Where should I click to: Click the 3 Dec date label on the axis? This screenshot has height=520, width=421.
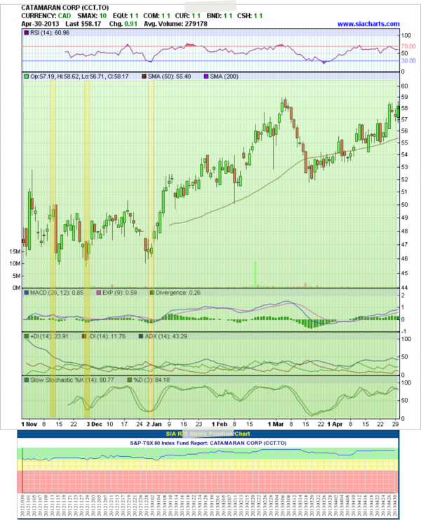pyautogui.click(x=93, y=425)
